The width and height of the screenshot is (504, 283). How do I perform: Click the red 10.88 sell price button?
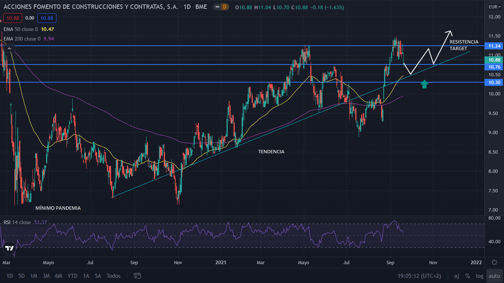tap(13, 18)
